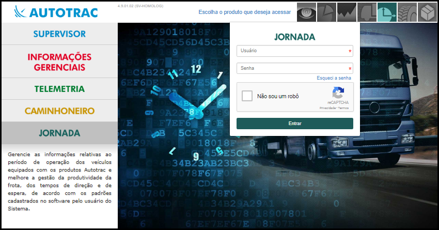Open the Caminhoneiro truck product icon
The height and width of the screenshot is (230, 439).
coord(367,12)
